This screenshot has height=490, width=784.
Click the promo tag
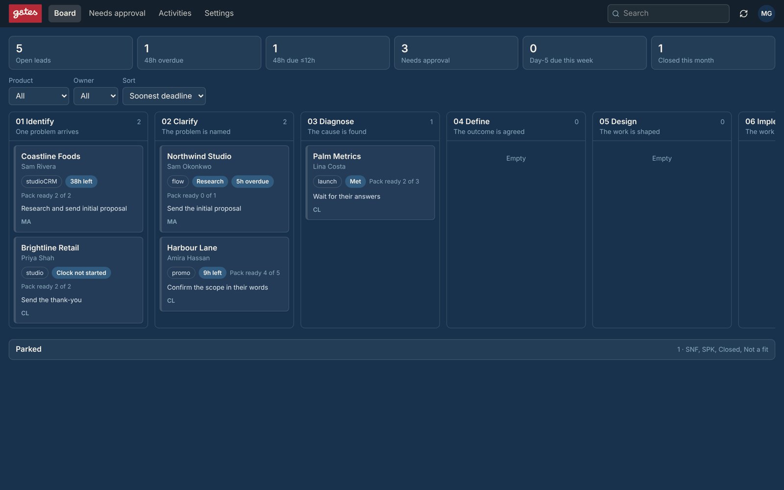[x=181, y=273]
